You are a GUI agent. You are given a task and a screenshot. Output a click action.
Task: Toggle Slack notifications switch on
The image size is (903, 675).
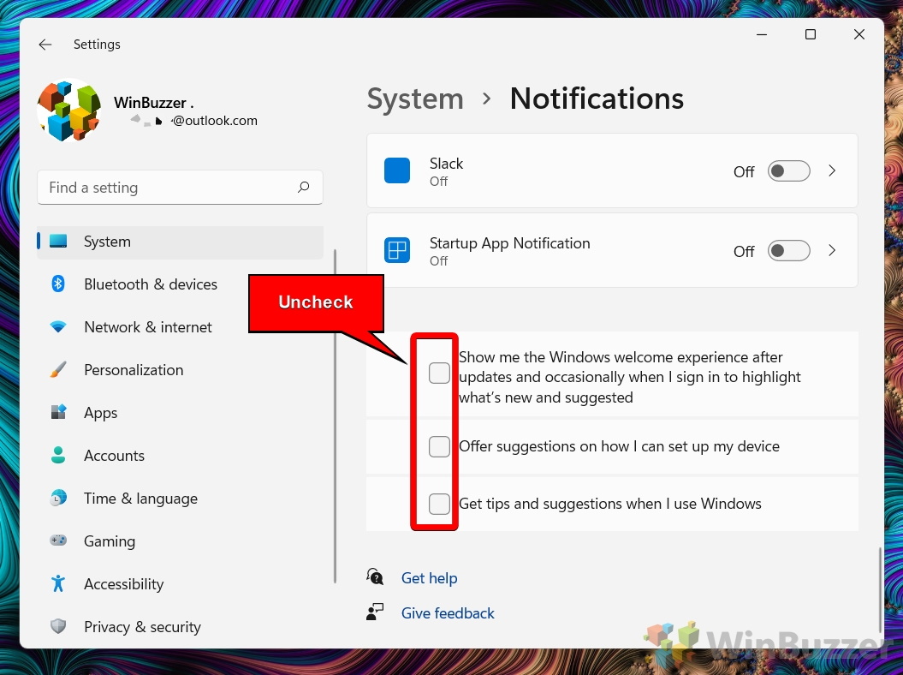pyautogui.click(x=787, y=171)
